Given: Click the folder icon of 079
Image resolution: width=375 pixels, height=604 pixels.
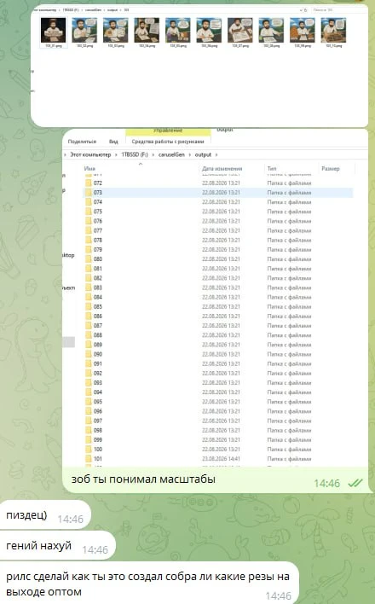Looking at the screenshot, I should [88, 249].
